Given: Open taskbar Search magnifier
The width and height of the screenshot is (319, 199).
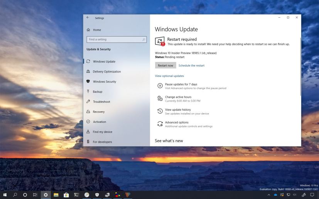Looking at the screenshot, I should pos(15,195).
